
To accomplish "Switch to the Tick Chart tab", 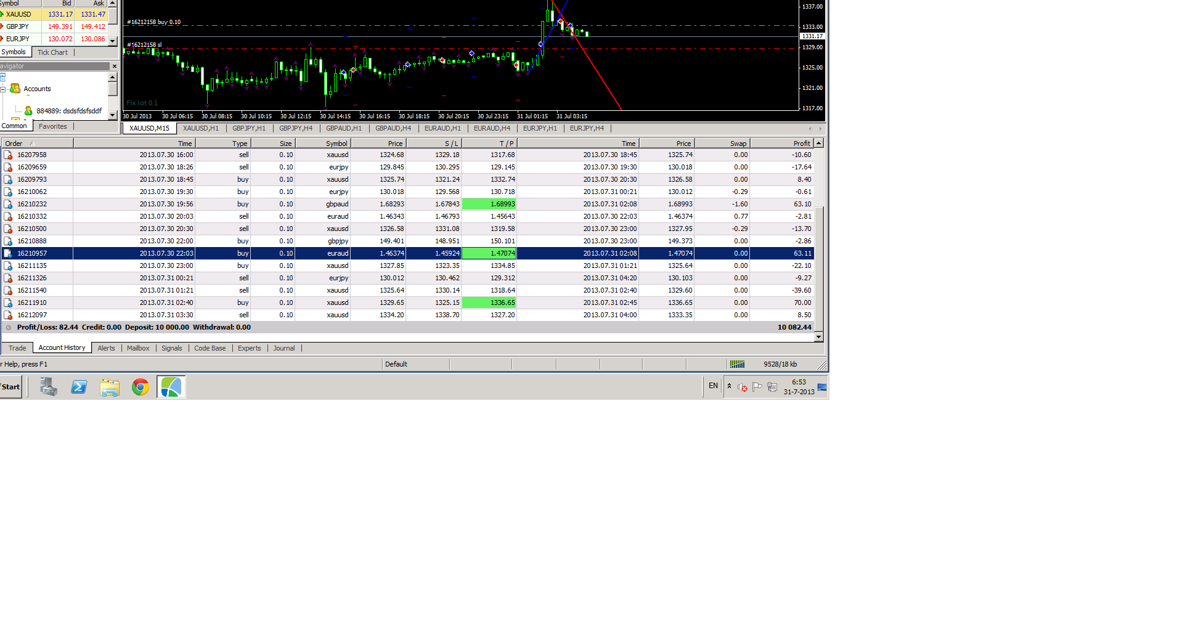I will point(53,52).
